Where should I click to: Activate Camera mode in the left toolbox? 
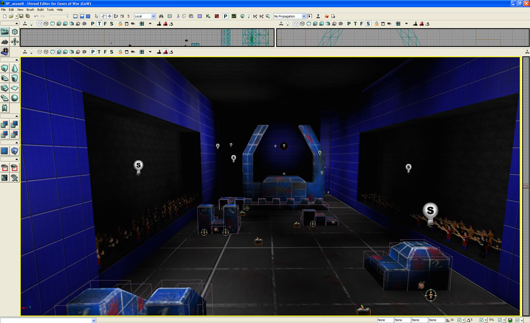pyautogui.click(x=5, y=32)
